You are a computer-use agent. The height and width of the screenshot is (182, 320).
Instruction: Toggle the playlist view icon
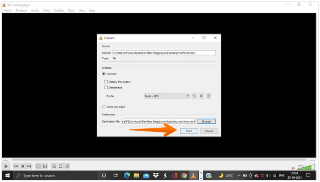pos(54,166)
